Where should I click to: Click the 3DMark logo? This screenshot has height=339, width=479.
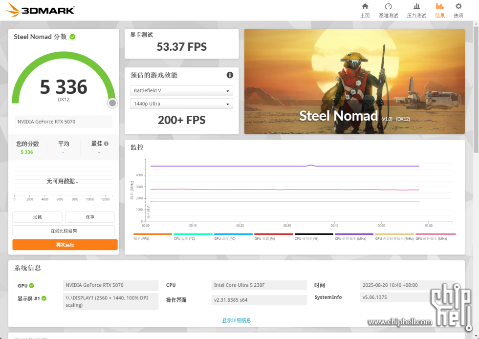(x=40, y=9)
